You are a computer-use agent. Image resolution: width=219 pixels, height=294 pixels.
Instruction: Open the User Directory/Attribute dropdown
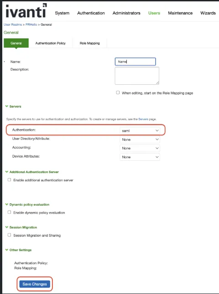140,139
